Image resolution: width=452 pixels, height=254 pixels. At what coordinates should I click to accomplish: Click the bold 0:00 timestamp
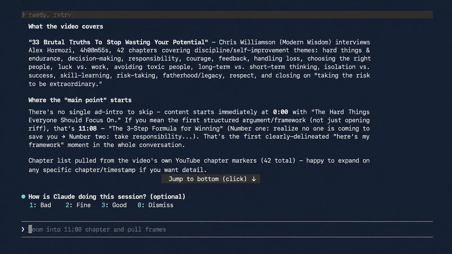[280, 112]
